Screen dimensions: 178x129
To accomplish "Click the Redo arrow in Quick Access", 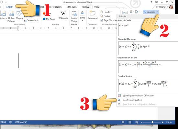I will tap(2, 2).
